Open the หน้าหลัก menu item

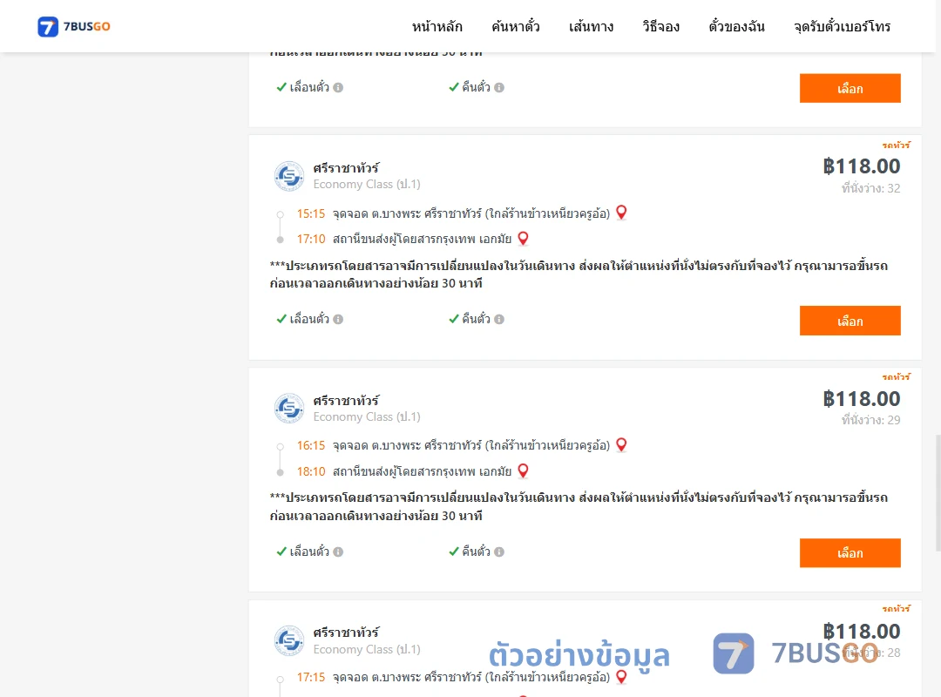[437, 26]
